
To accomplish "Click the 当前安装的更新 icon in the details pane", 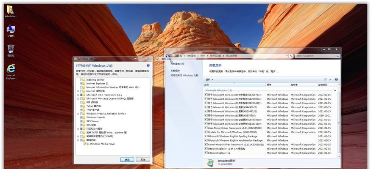I will point(211,163).
